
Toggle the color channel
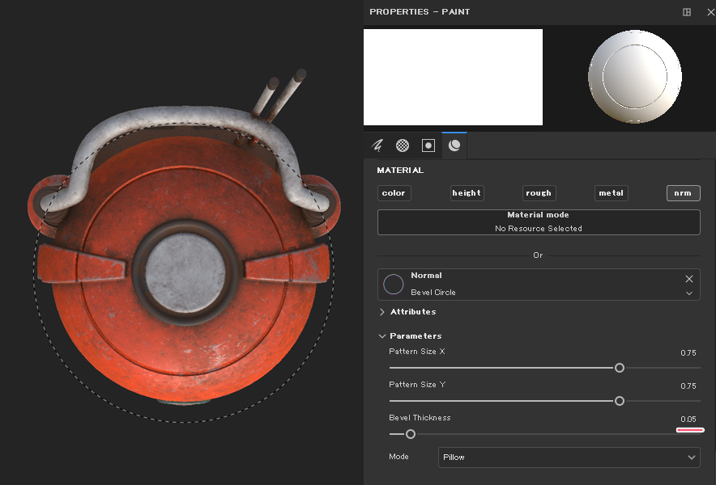394,193
